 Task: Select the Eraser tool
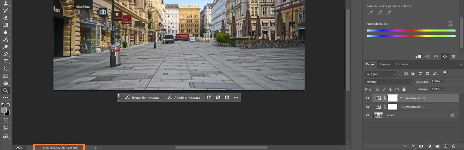pyautogui.click(x=6, y=18)
